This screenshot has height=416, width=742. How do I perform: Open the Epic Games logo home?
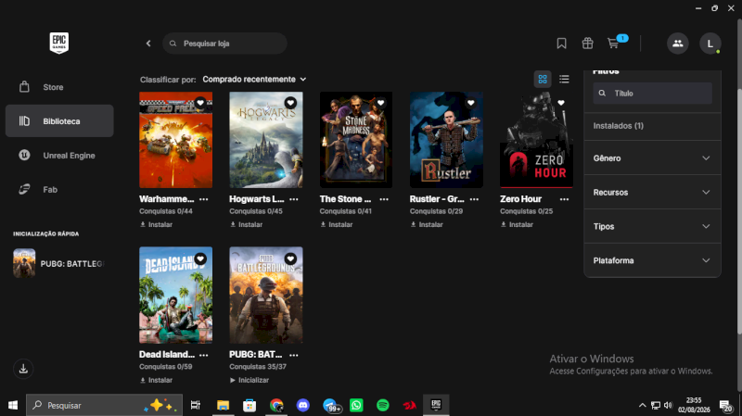click(59, 43)
